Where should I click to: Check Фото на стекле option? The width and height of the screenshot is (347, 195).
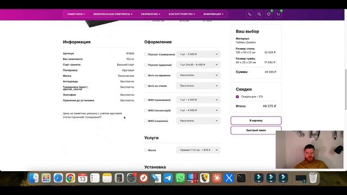[x=146, y=86]
